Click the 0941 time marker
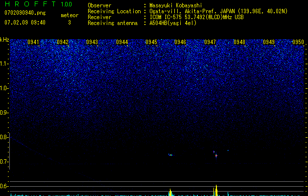This screenshot has width=308, height=196. click(33, 42)
